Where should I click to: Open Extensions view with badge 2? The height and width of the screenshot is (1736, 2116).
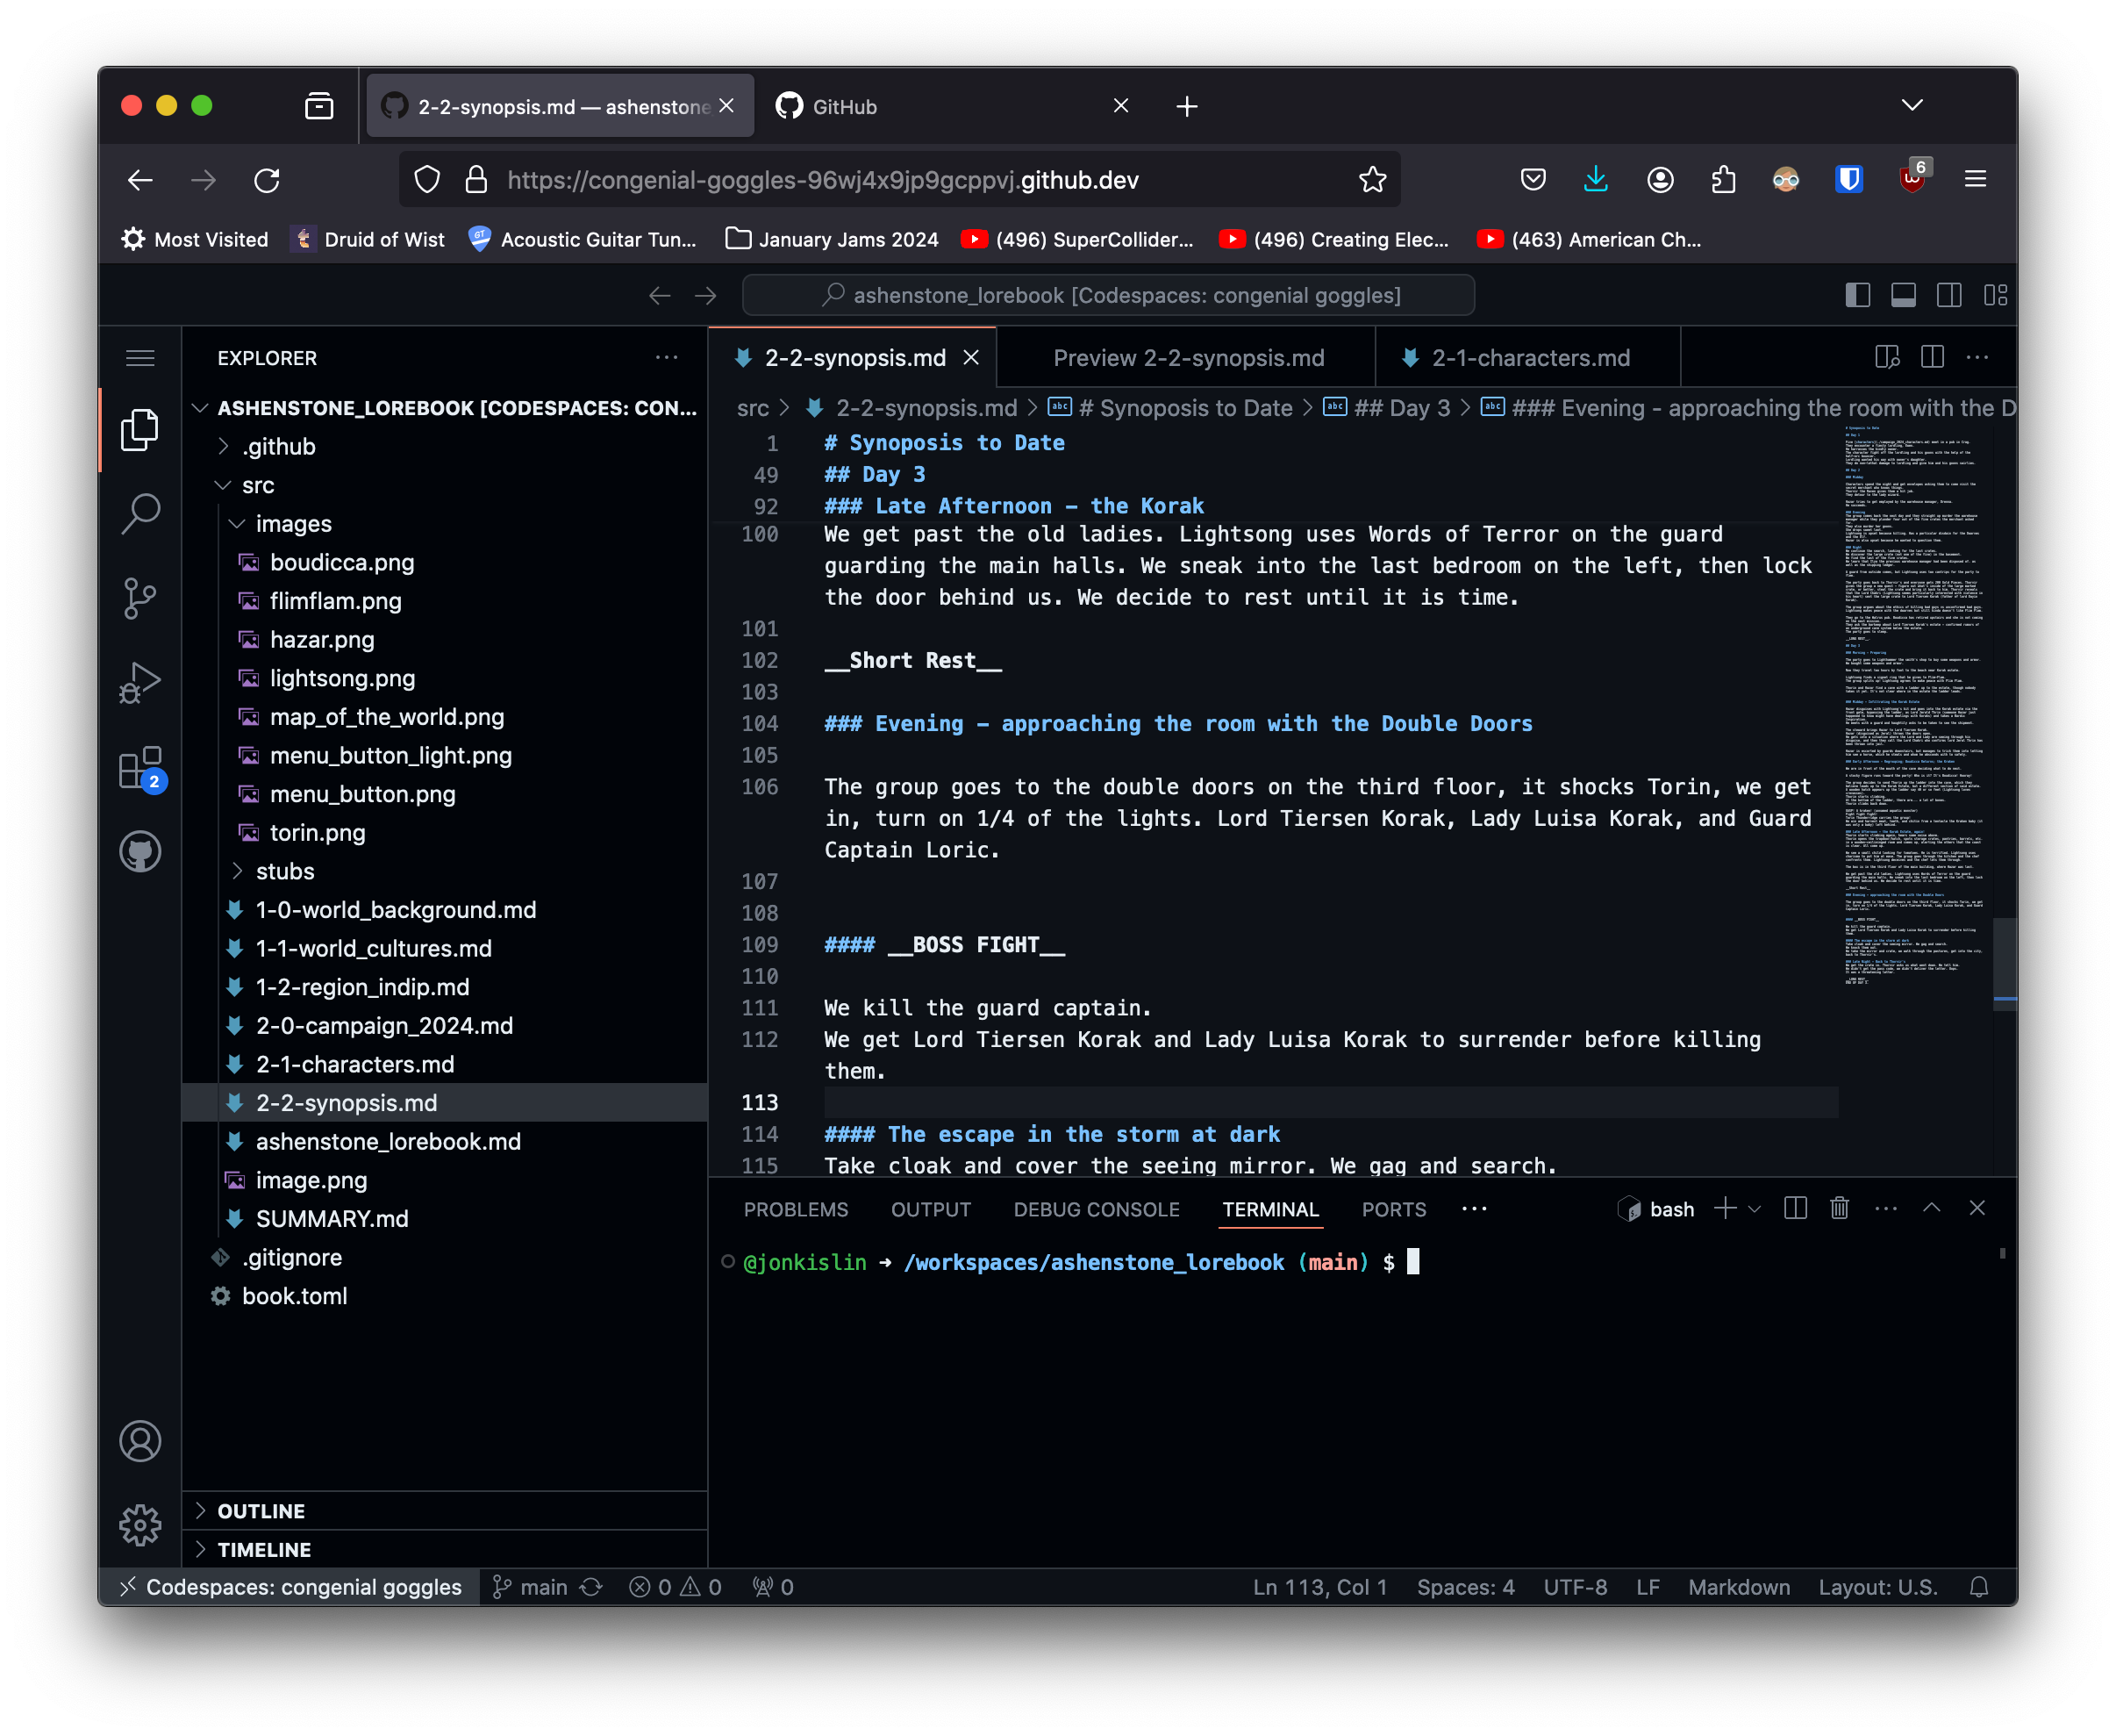[140, 768]
